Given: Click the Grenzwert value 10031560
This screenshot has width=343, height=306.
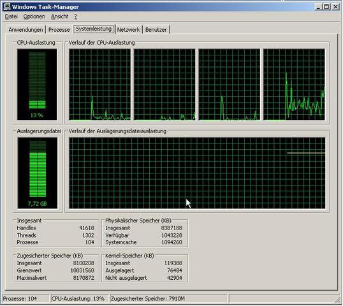Looking at the screenshot, I should pos(82,270).
